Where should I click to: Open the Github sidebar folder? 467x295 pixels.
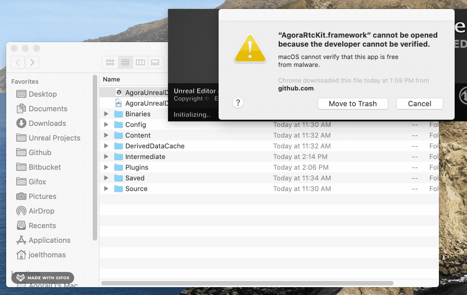pyautogui.click(x=34, y=152)
